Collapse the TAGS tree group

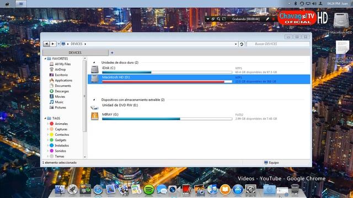pos(45,118)
